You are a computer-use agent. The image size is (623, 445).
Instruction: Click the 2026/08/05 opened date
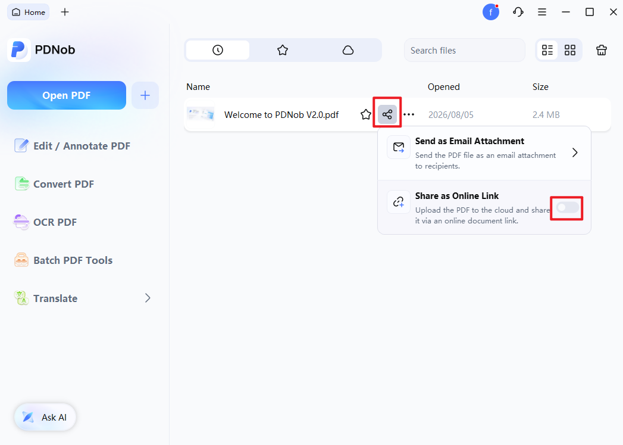[451, 115]
